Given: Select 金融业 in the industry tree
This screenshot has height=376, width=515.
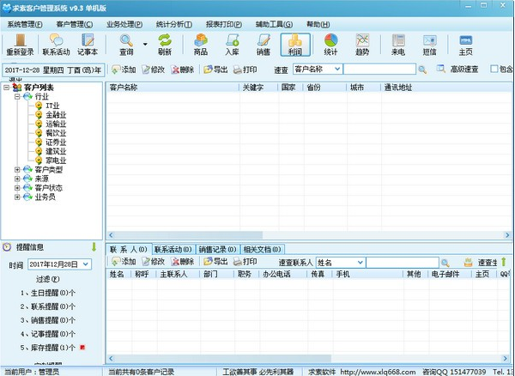Looking at the screenshot, I should 53,115.
